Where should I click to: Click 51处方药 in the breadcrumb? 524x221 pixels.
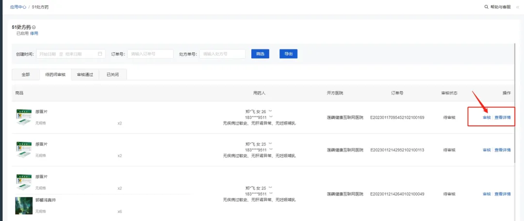(x=40, y=7)
